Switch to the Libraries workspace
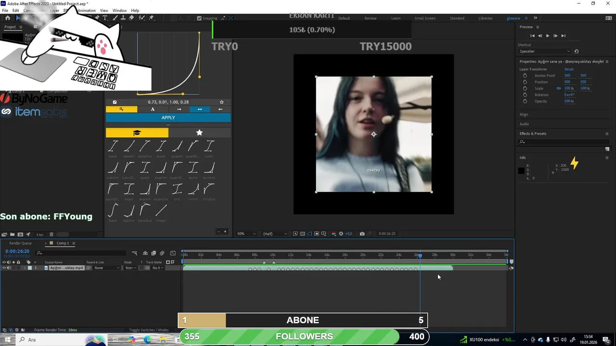 point(485,18)
